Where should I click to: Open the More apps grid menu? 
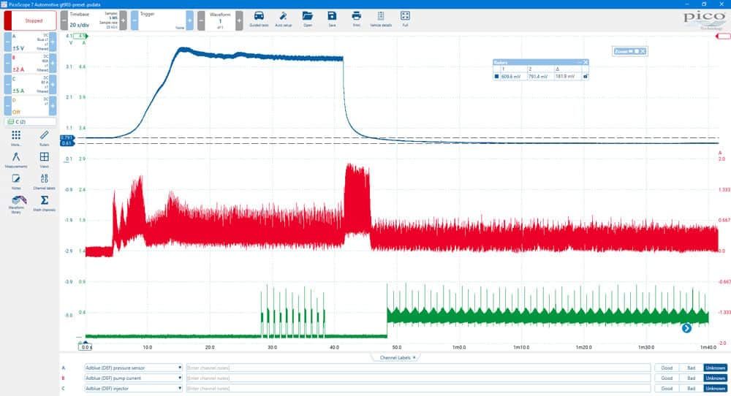pyautogui.click(x=16, y=138)
